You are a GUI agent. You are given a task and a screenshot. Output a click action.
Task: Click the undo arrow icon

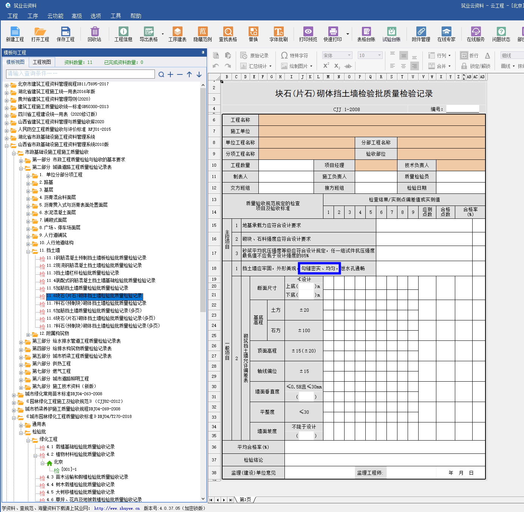point(216,66)
